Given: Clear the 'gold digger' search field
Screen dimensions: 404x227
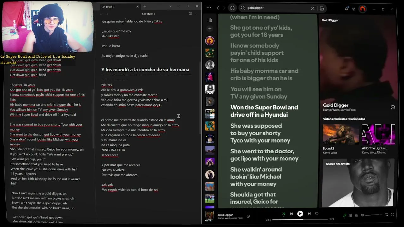Looking at the screenshot, I should [x=312, y=8].
